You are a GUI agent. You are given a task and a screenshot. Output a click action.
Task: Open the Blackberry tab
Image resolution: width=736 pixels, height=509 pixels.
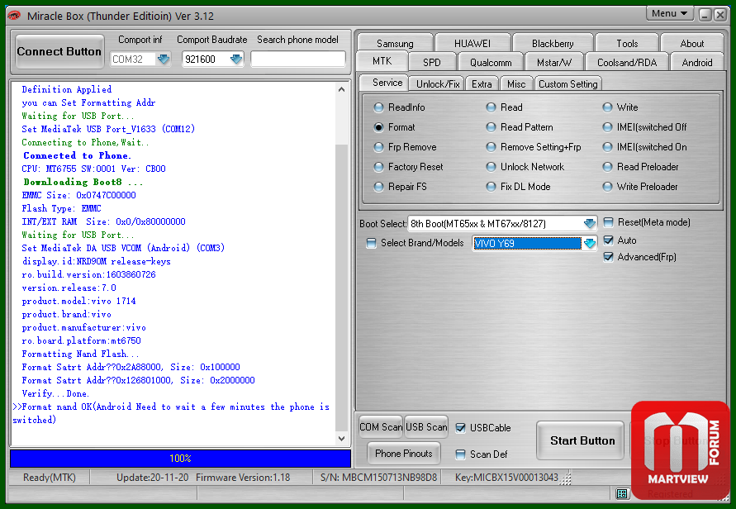553,43
